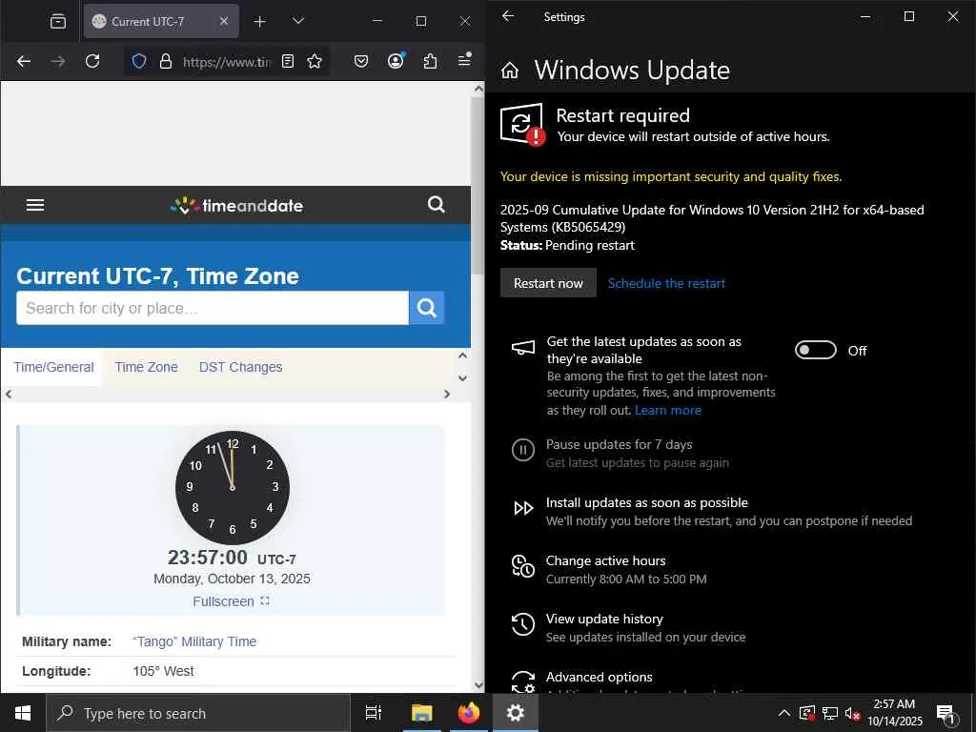Open Task View on taskbar
Viewport: 976px width, 732px height.
[374, 713]
